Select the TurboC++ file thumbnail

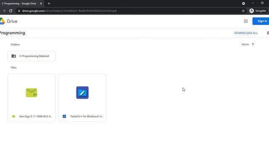(x=82, y=93)
